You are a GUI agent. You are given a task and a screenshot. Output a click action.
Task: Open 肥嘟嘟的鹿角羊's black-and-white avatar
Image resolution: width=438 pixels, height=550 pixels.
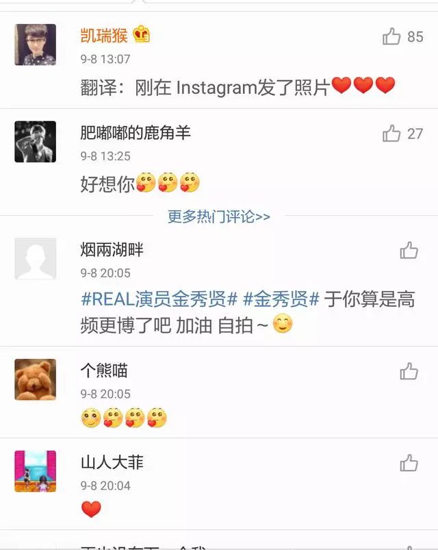[36, 142]
